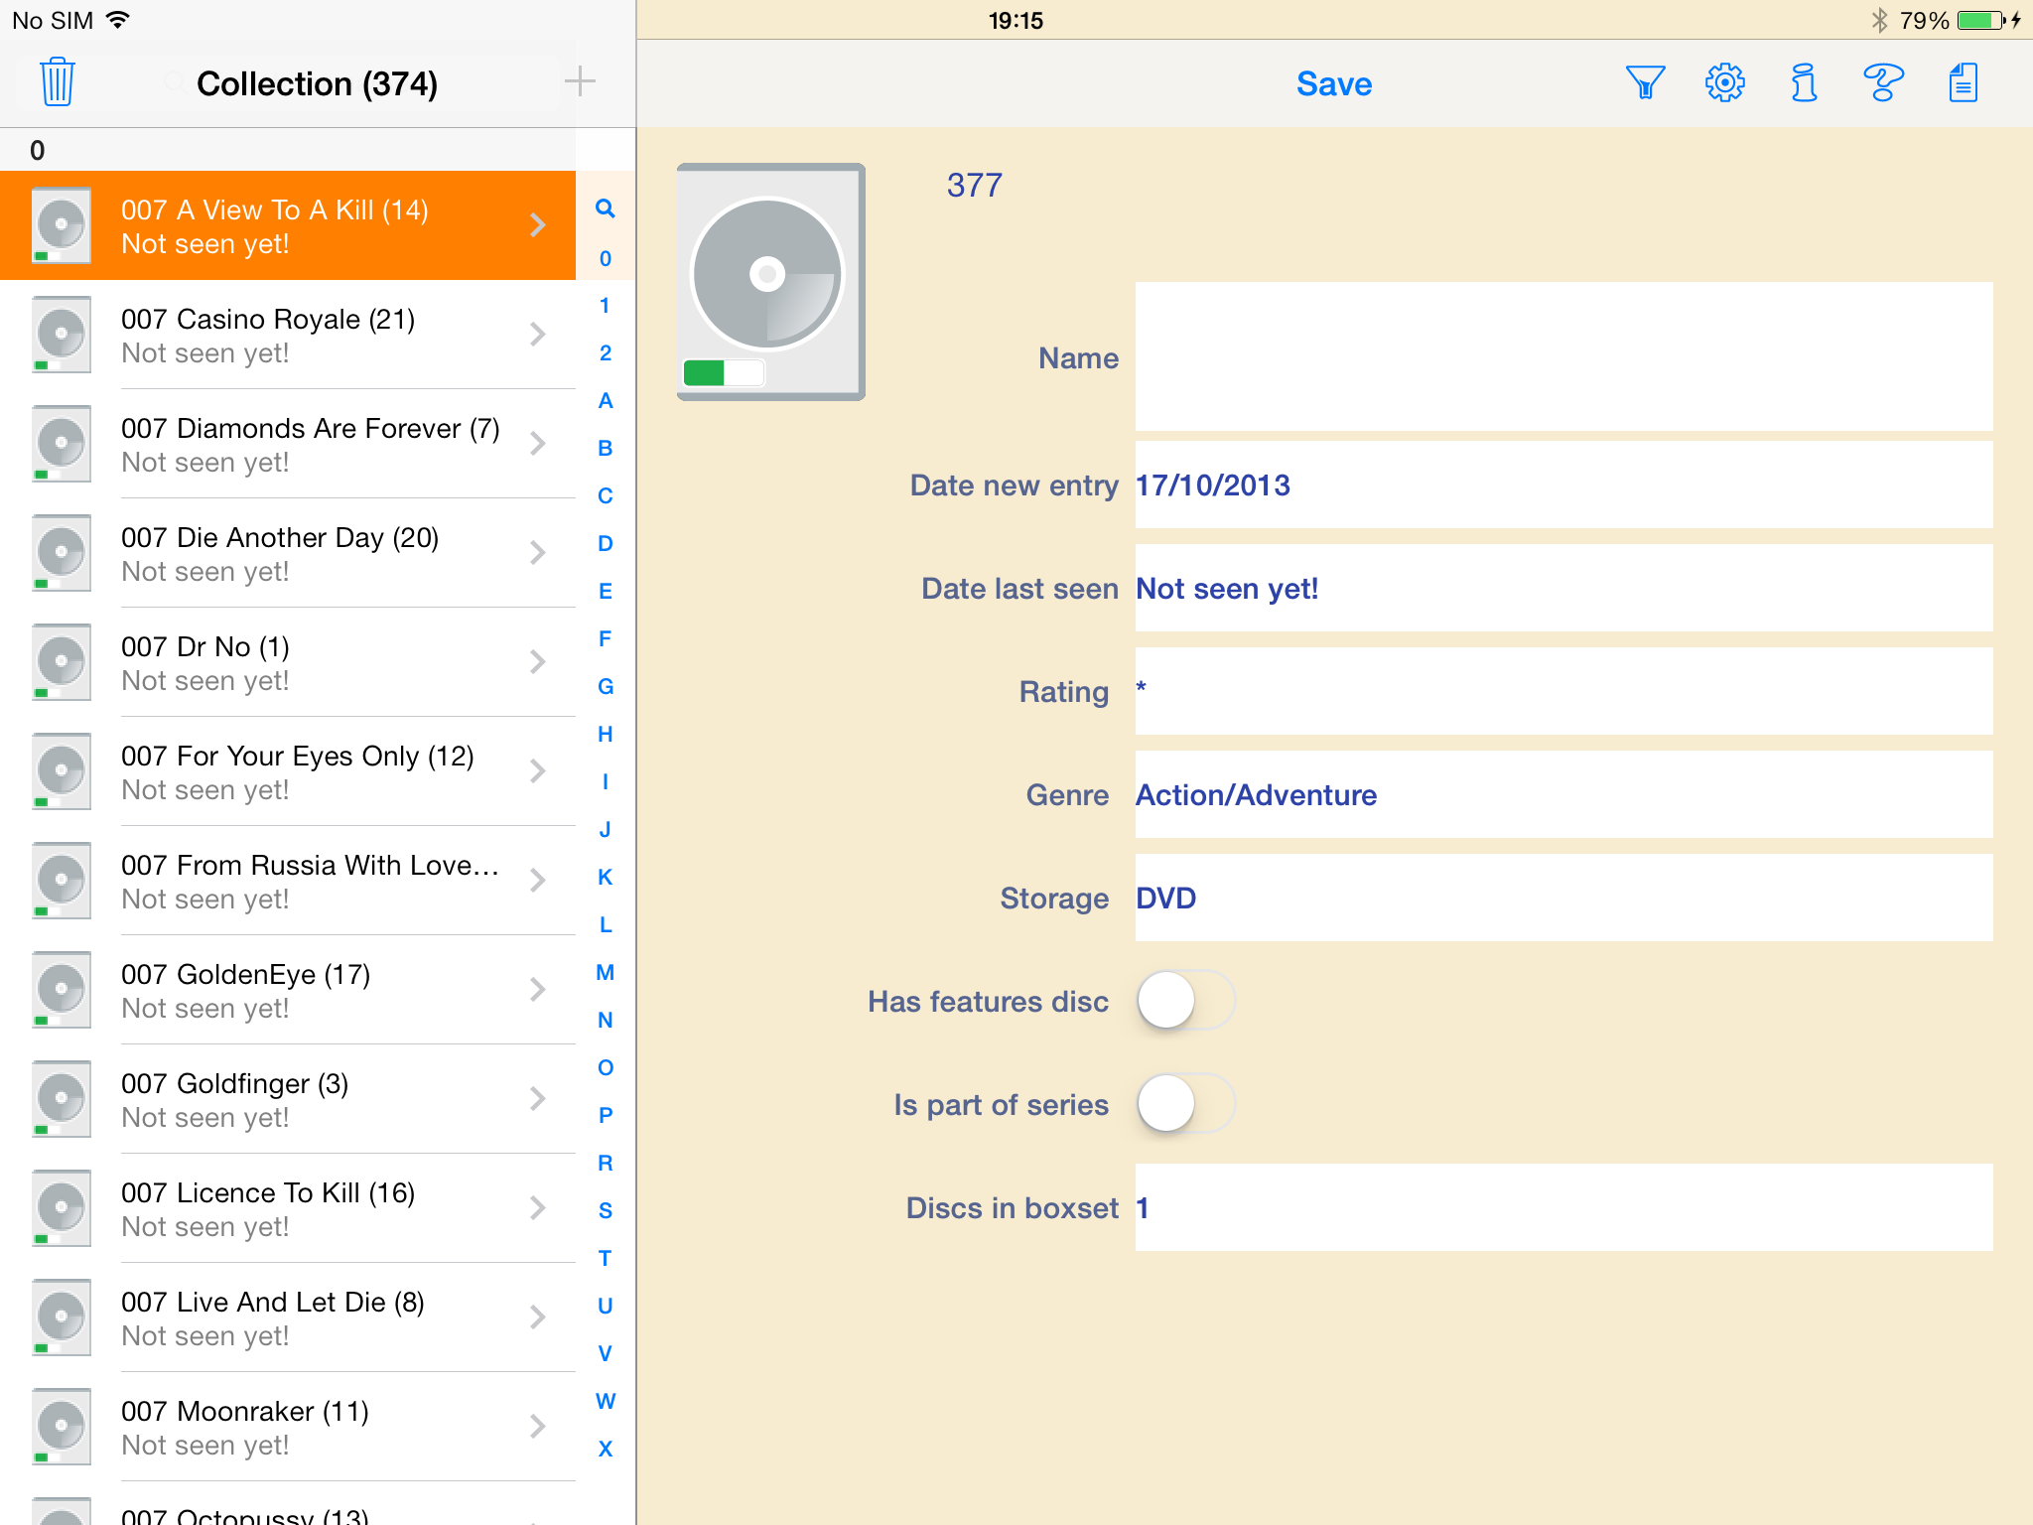The image size is (2033, 1525).
Task: Jump to letter M in index
Action: [x=605, y=973]
